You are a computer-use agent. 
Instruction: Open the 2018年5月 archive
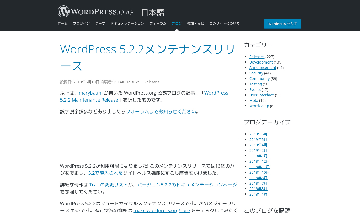(x=258, y=189)
